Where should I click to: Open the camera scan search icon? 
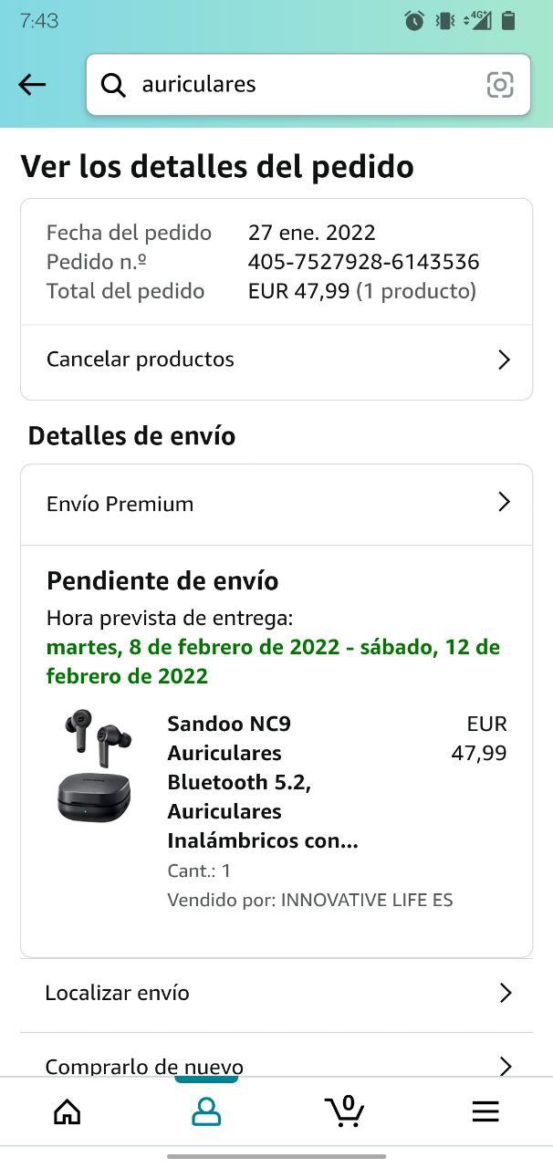tap(500, 85)
